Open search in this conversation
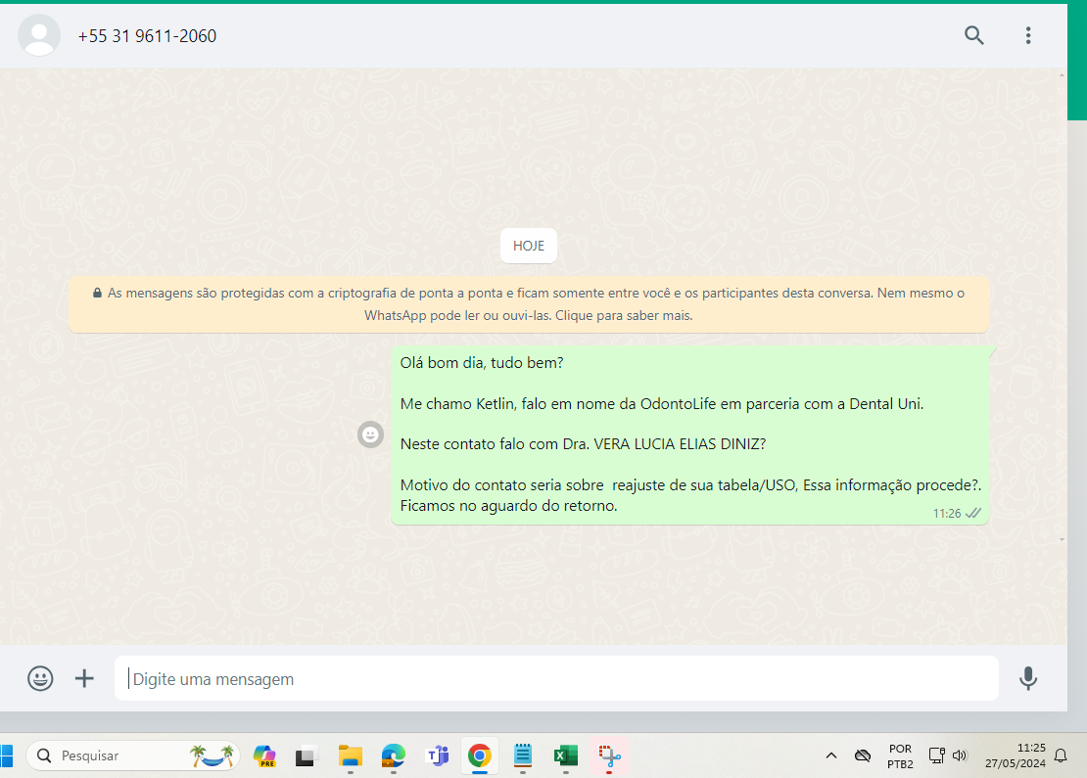This screenshot has width=1087, height=778. coord(973,36)
